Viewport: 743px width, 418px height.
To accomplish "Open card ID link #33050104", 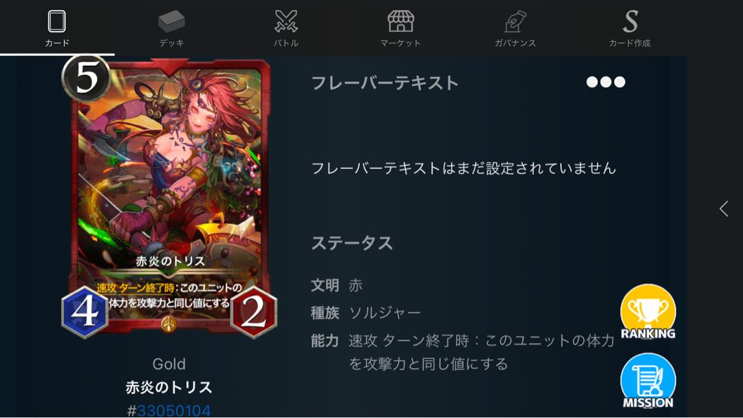I will point(169,410).
